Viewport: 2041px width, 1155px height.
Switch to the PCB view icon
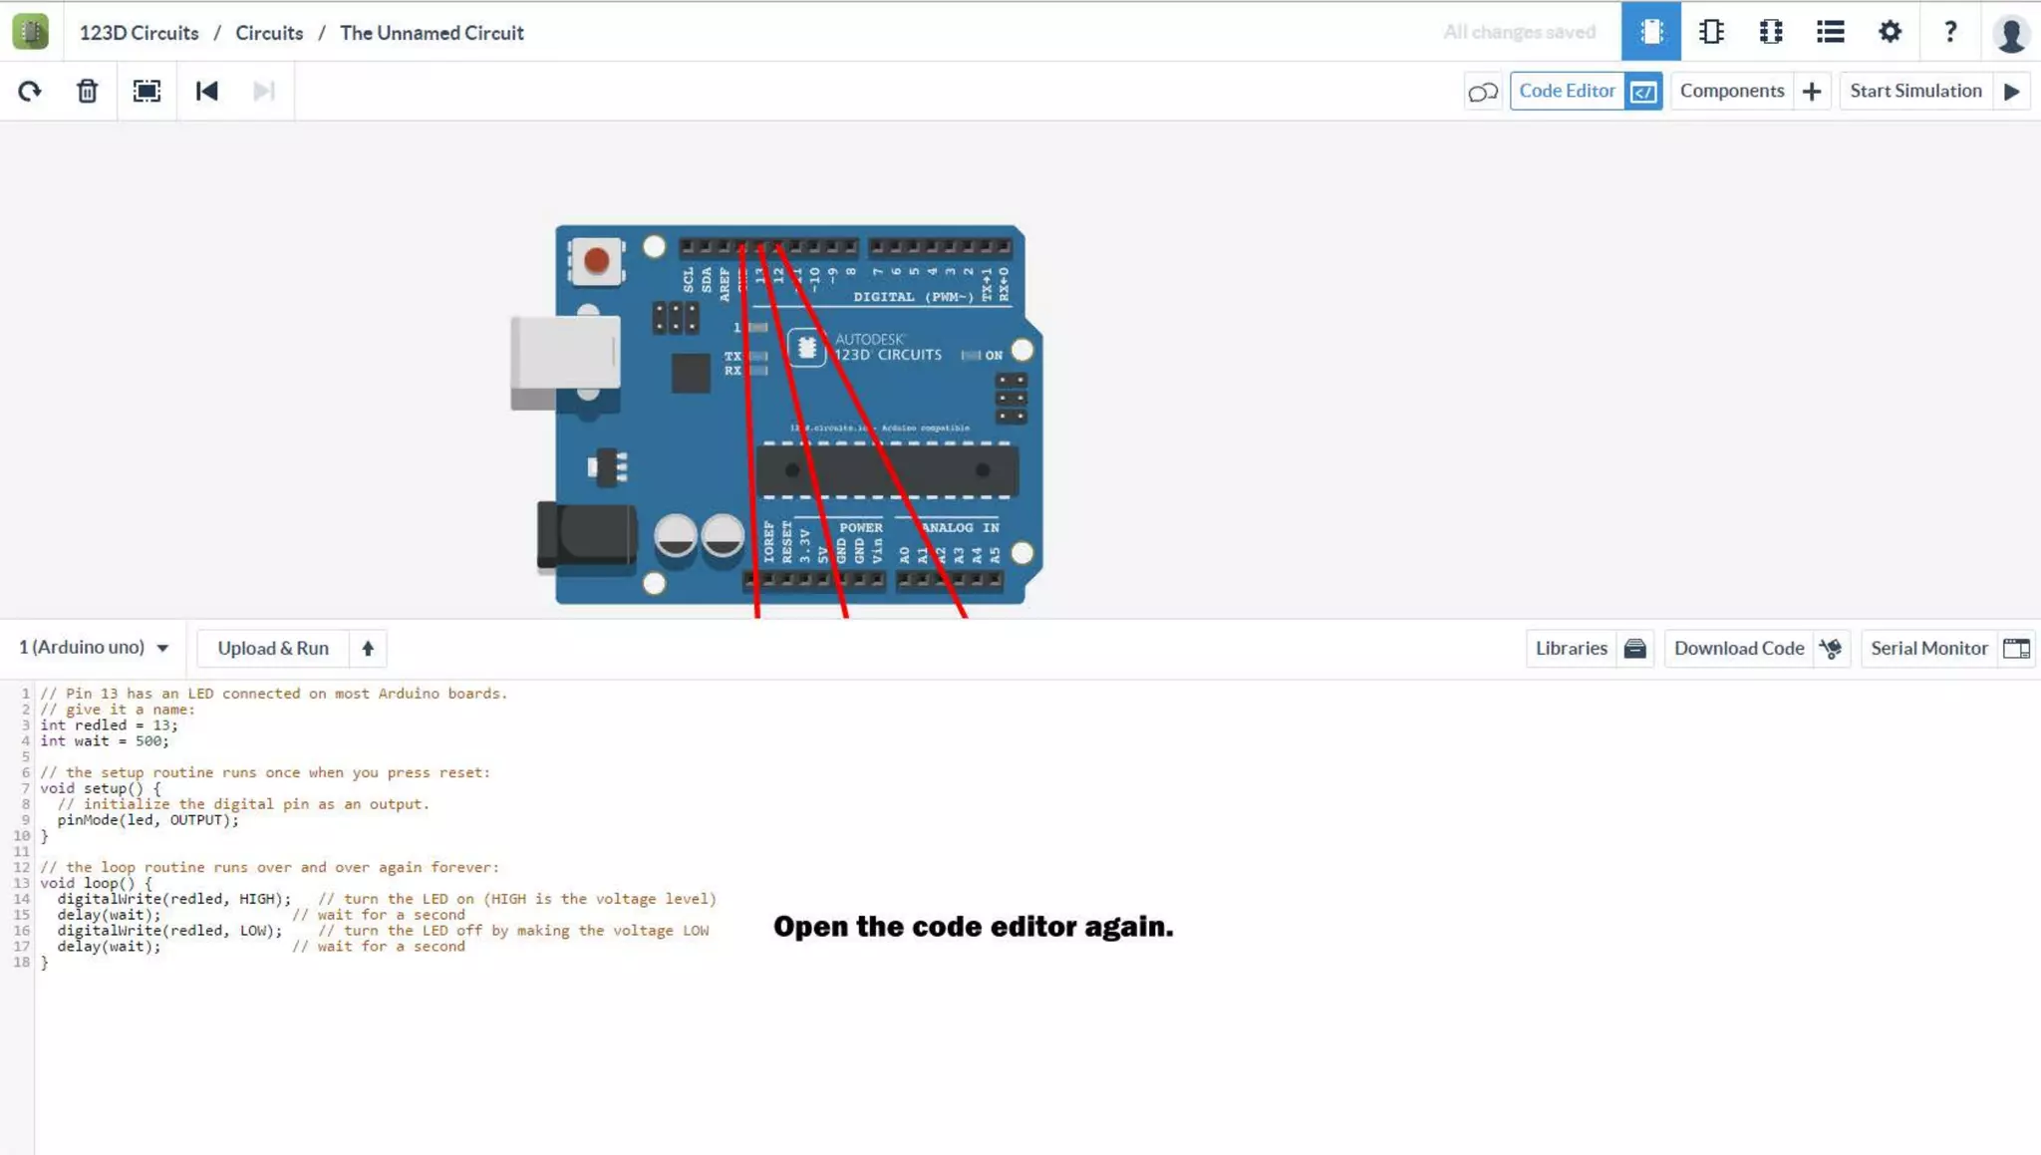1771,32
